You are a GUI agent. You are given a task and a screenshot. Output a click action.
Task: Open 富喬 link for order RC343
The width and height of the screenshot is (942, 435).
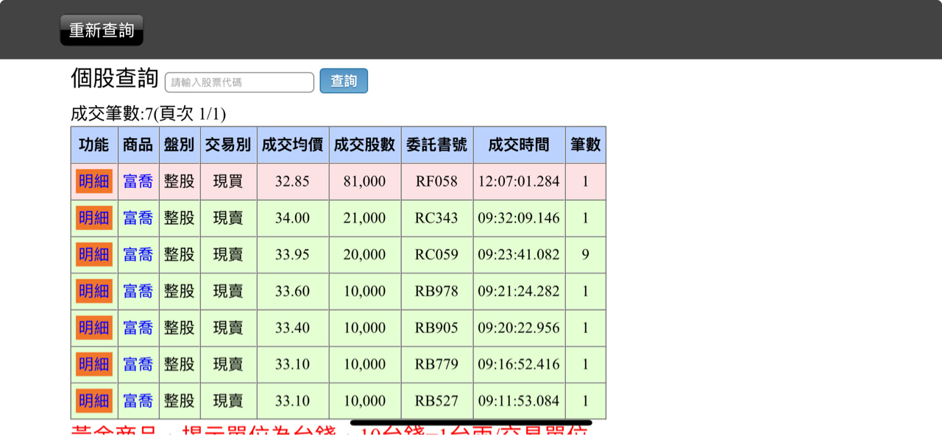tap(138, 218)
